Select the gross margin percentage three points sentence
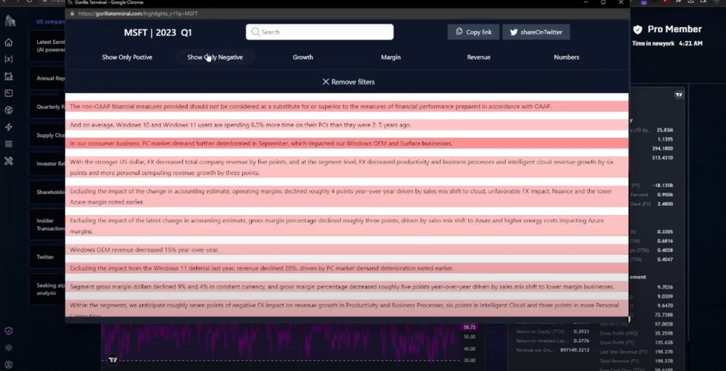Screen dimensions: 726x371 (x=347, y=226)
